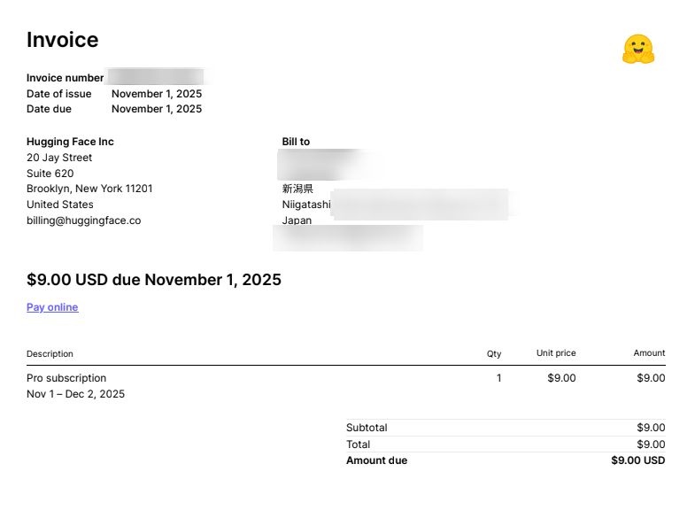Screen dimensions: 695x518
Task: Click the Niigatashi city text
Action: (306, 205)
